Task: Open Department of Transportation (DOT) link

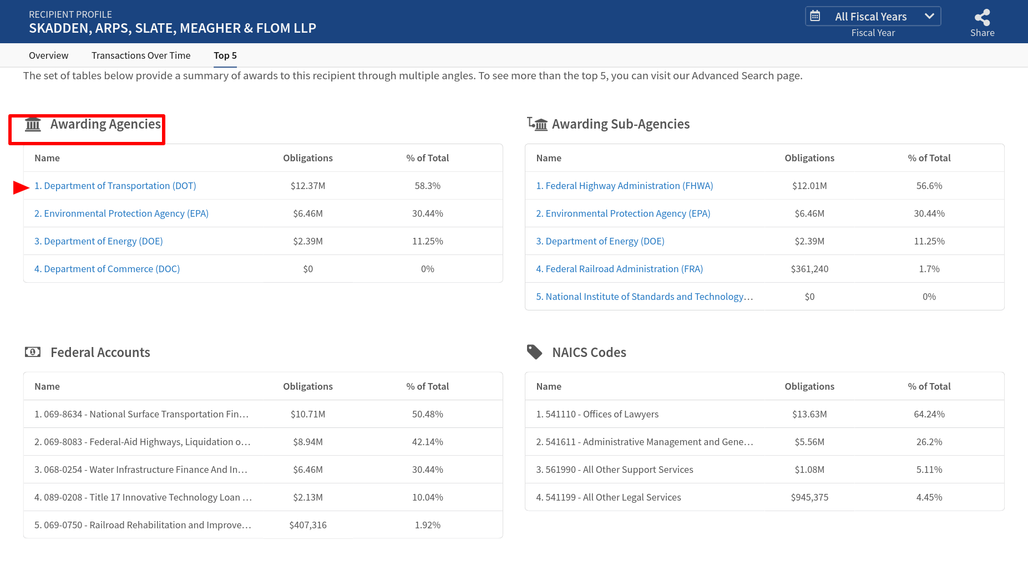Action: tap(115, 186)
